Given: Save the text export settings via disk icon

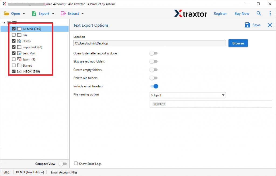Looking at the screenshot, I should tap(247, 25).
